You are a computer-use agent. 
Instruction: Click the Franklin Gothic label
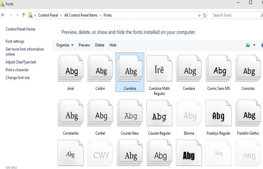click(x=248, y=133)
